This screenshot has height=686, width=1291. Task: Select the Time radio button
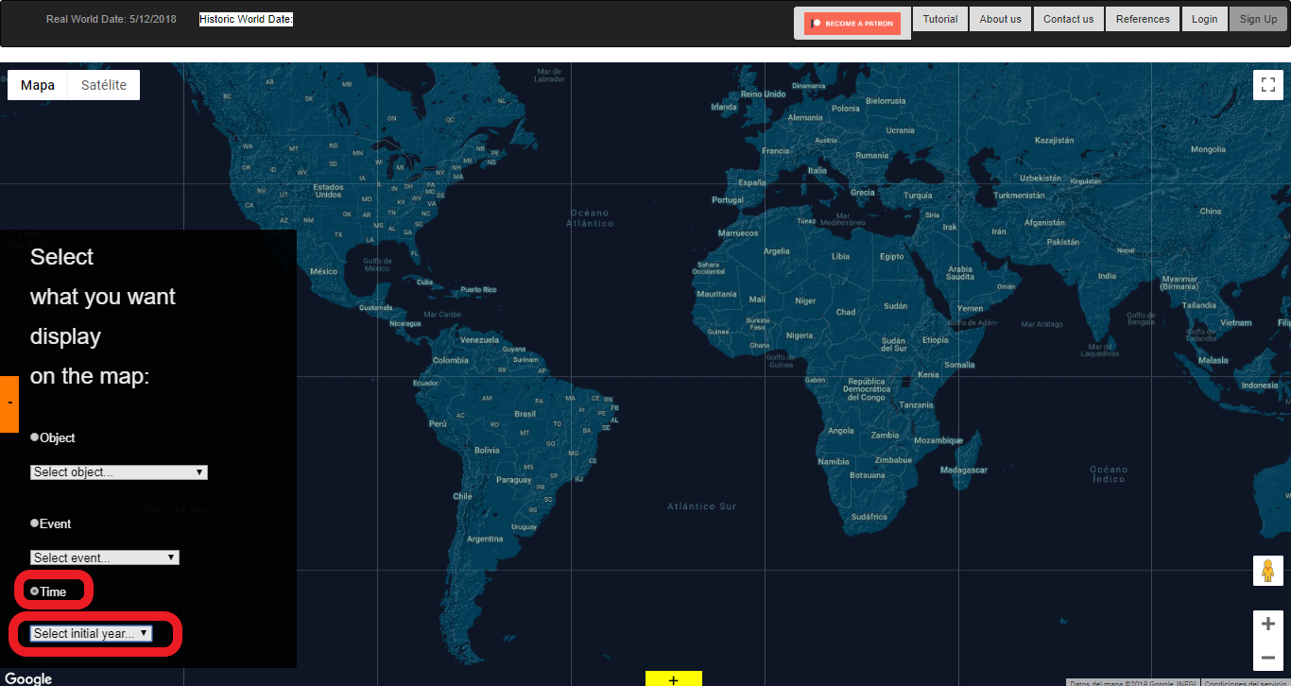tap(35, 592)
